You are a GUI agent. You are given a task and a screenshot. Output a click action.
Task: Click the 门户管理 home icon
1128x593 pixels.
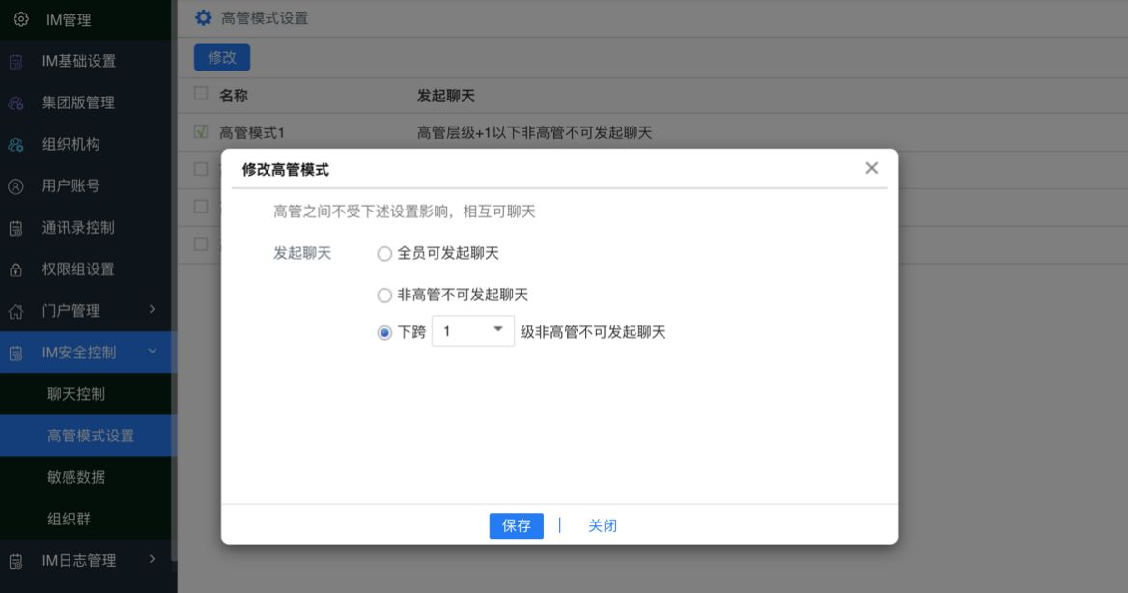[x=15, y=311]
